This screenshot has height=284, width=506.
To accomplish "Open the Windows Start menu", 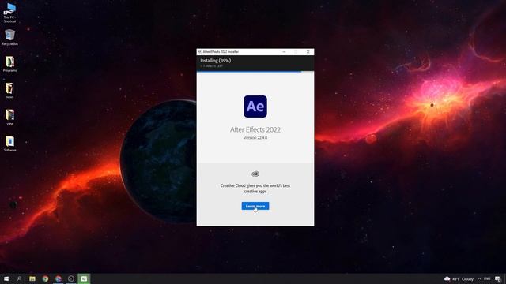I will 6,278.
